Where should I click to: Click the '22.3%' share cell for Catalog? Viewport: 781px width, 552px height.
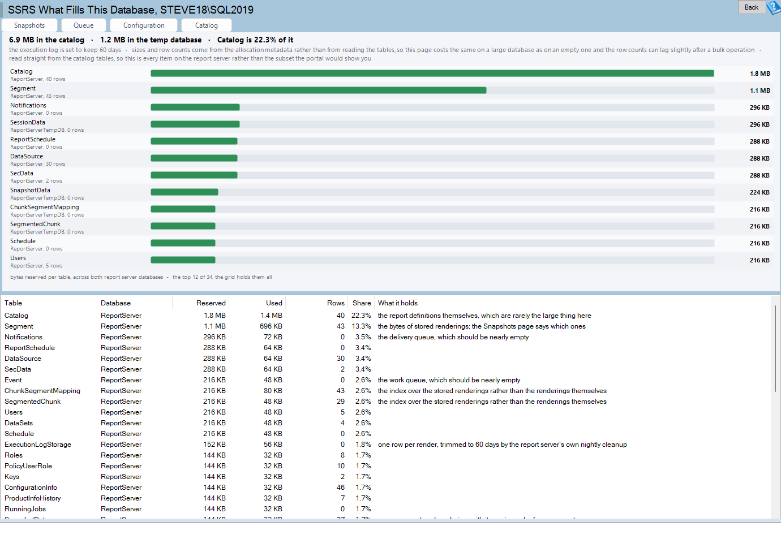[x=361, y=316]
